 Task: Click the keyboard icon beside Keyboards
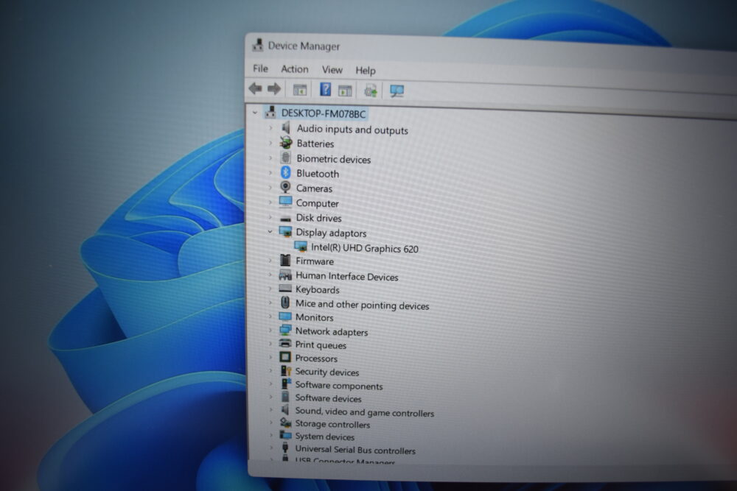click(285, 289)
